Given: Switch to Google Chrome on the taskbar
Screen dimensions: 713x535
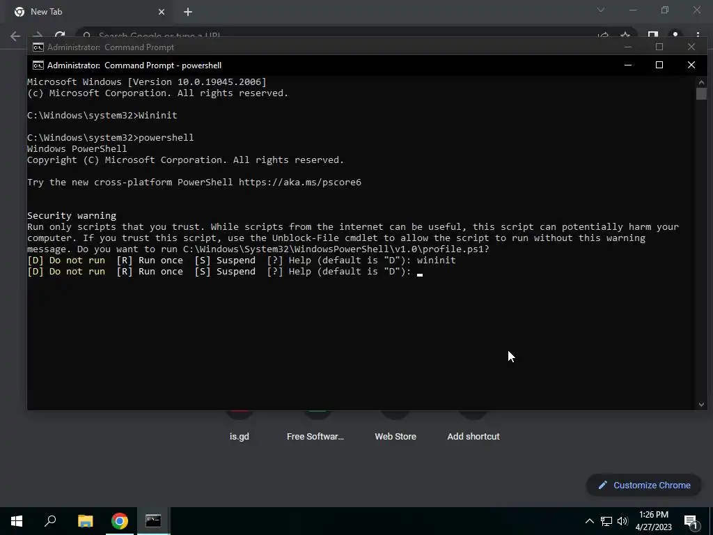Looking at the screenshot, I should tap(120, 521).
